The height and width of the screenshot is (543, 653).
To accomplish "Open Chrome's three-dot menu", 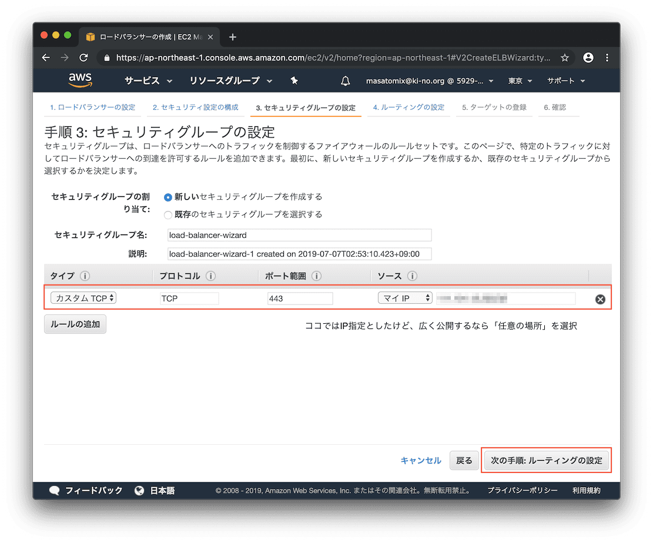I will point(607,58).
